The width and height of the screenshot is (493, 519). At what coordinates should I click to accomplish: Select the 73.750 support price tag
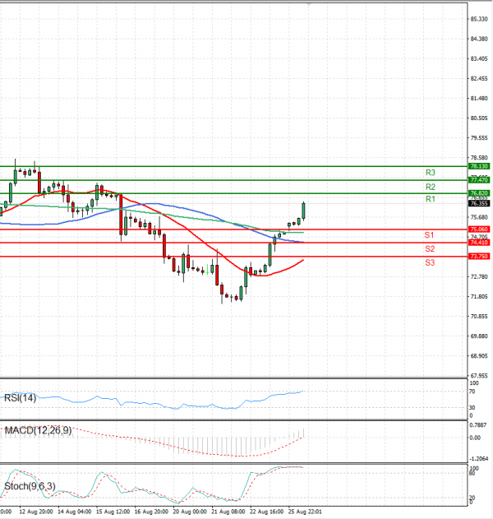479,257
